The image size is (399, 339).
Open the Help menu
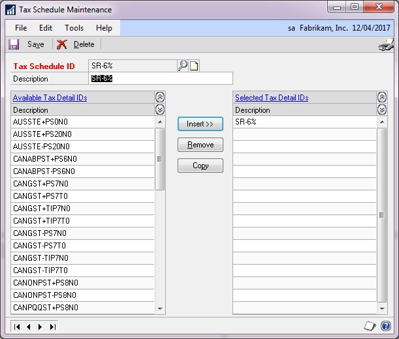click(104, 28)
